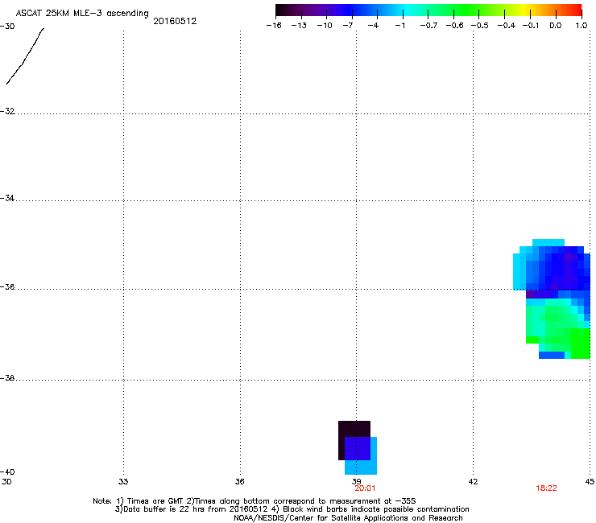The height and width of the screenshot is (523, 596).
Task: Click the -38 latitude axis label
Action: pyautogui.click(x=7, y=378)
